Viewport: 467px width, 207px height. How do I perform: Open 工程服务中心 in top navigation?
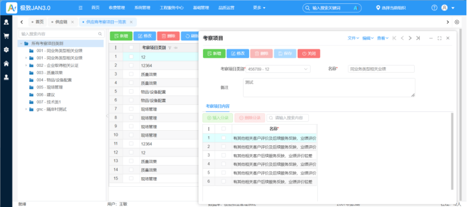point(172,8)
